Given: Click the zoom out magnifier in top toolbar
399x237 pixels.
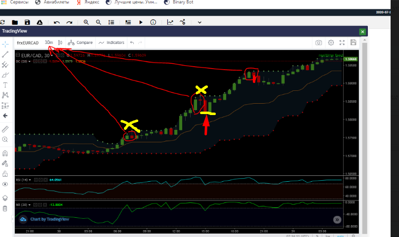Looking at the screenshot, I should point(98,22).
